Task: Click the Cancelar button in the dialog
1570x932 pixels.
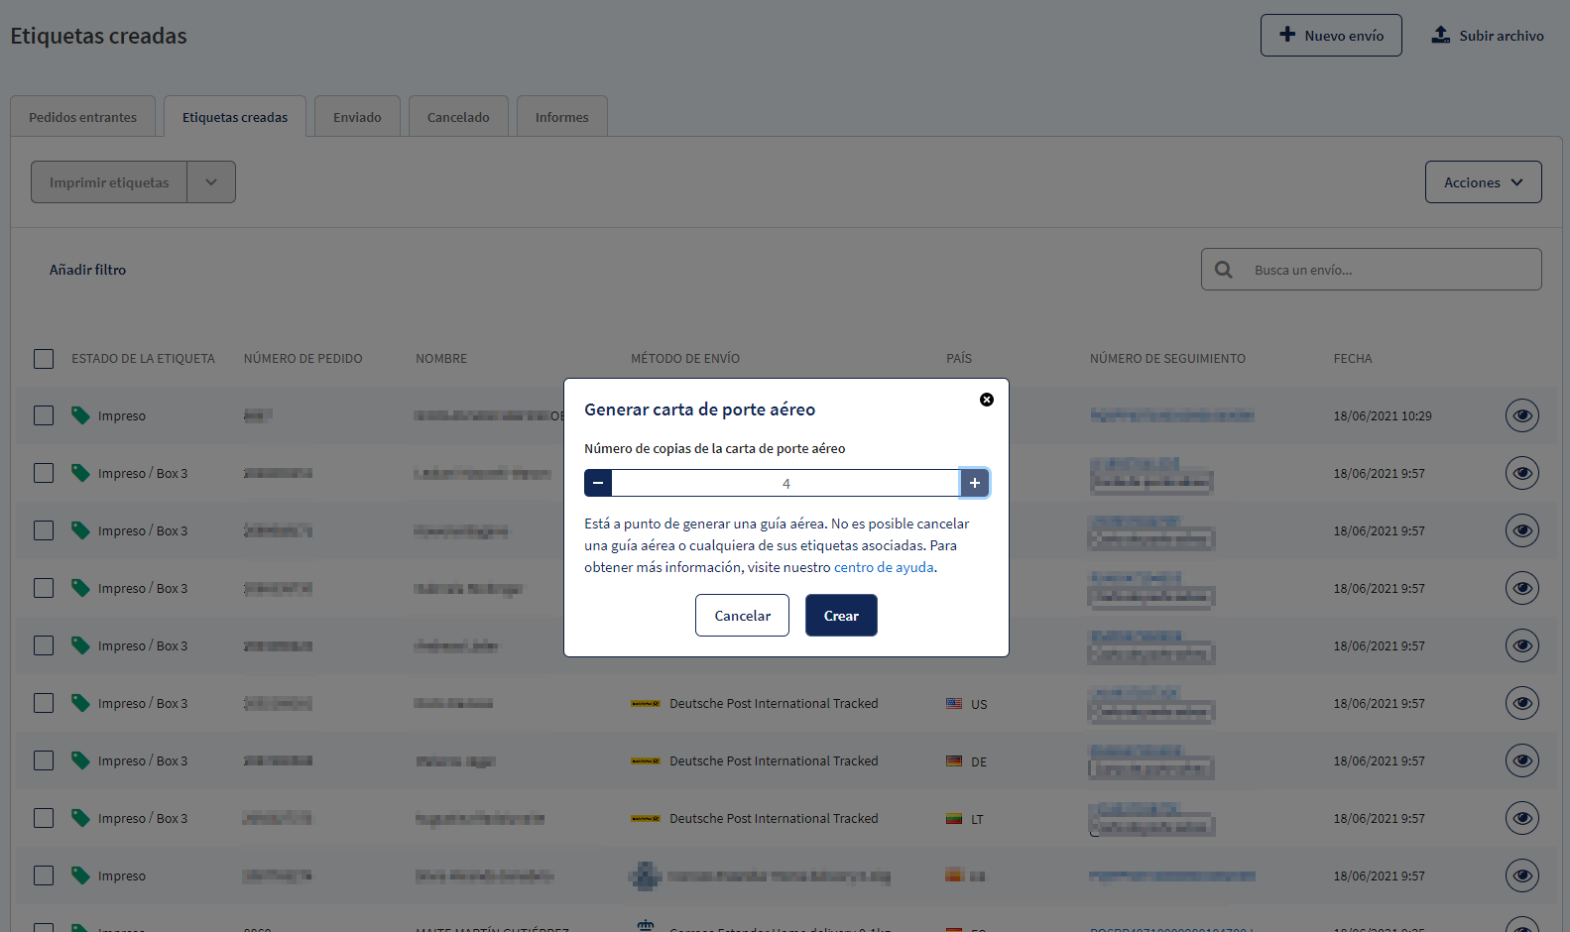Action: point(742,616)
